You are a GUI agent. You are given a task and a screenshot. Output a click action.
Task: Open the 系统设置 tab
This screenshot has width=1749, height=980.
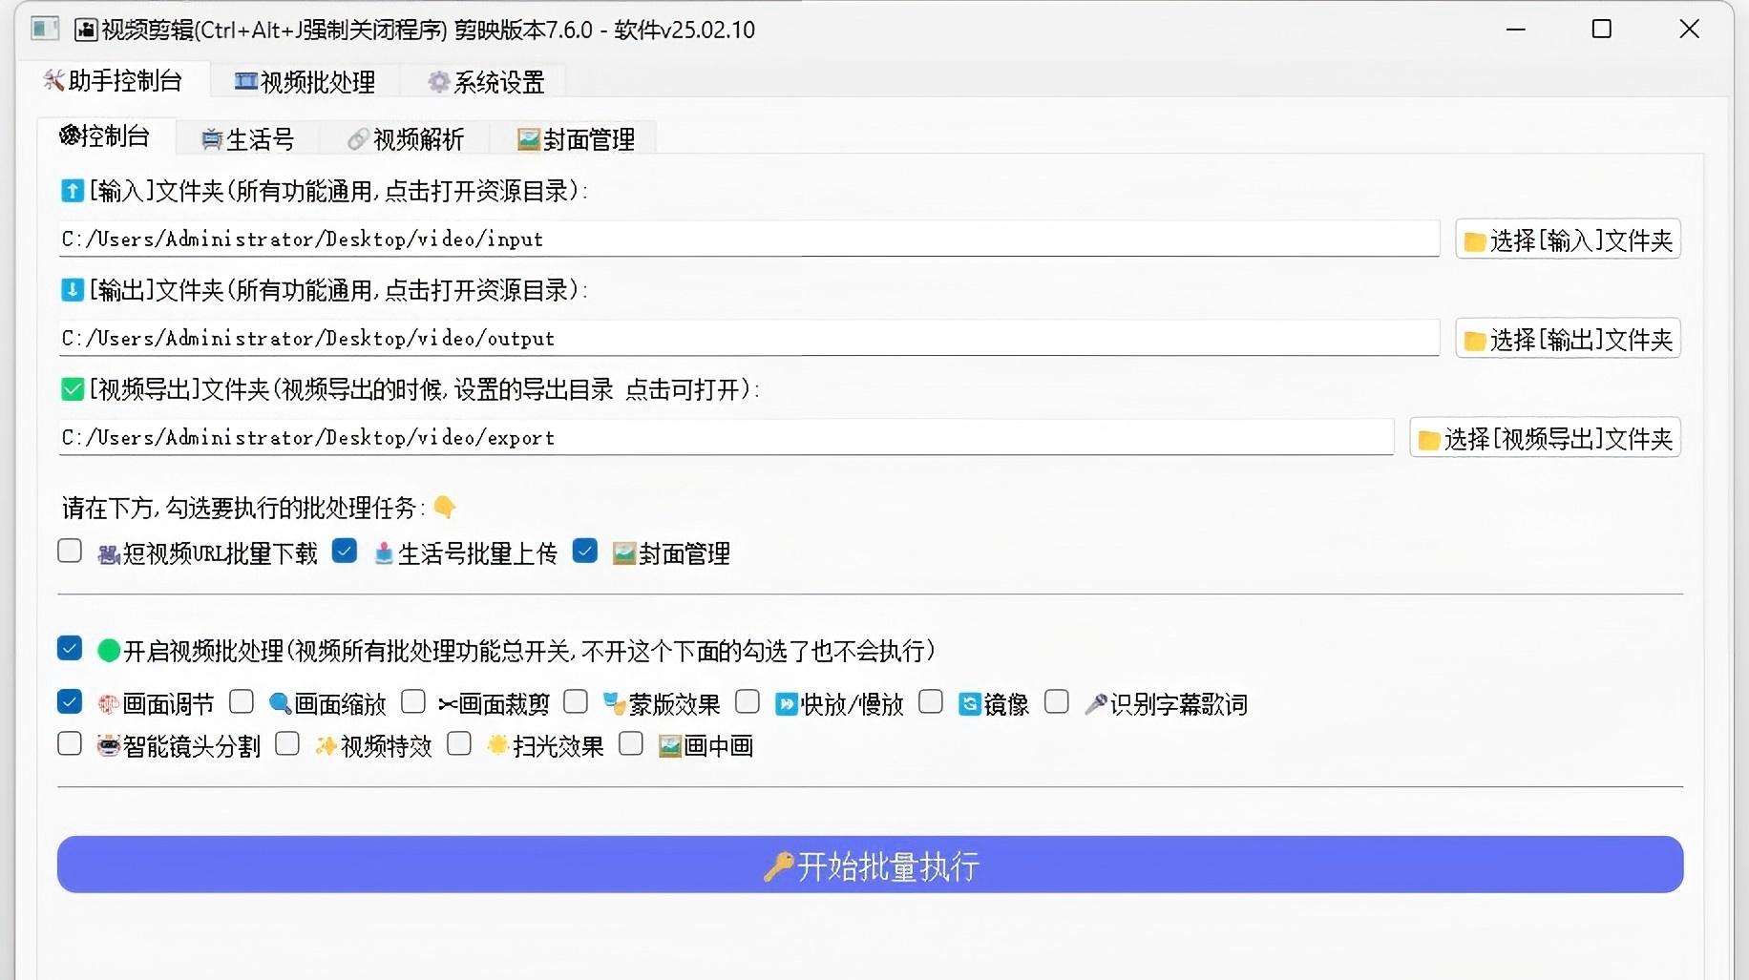point(485,82)
